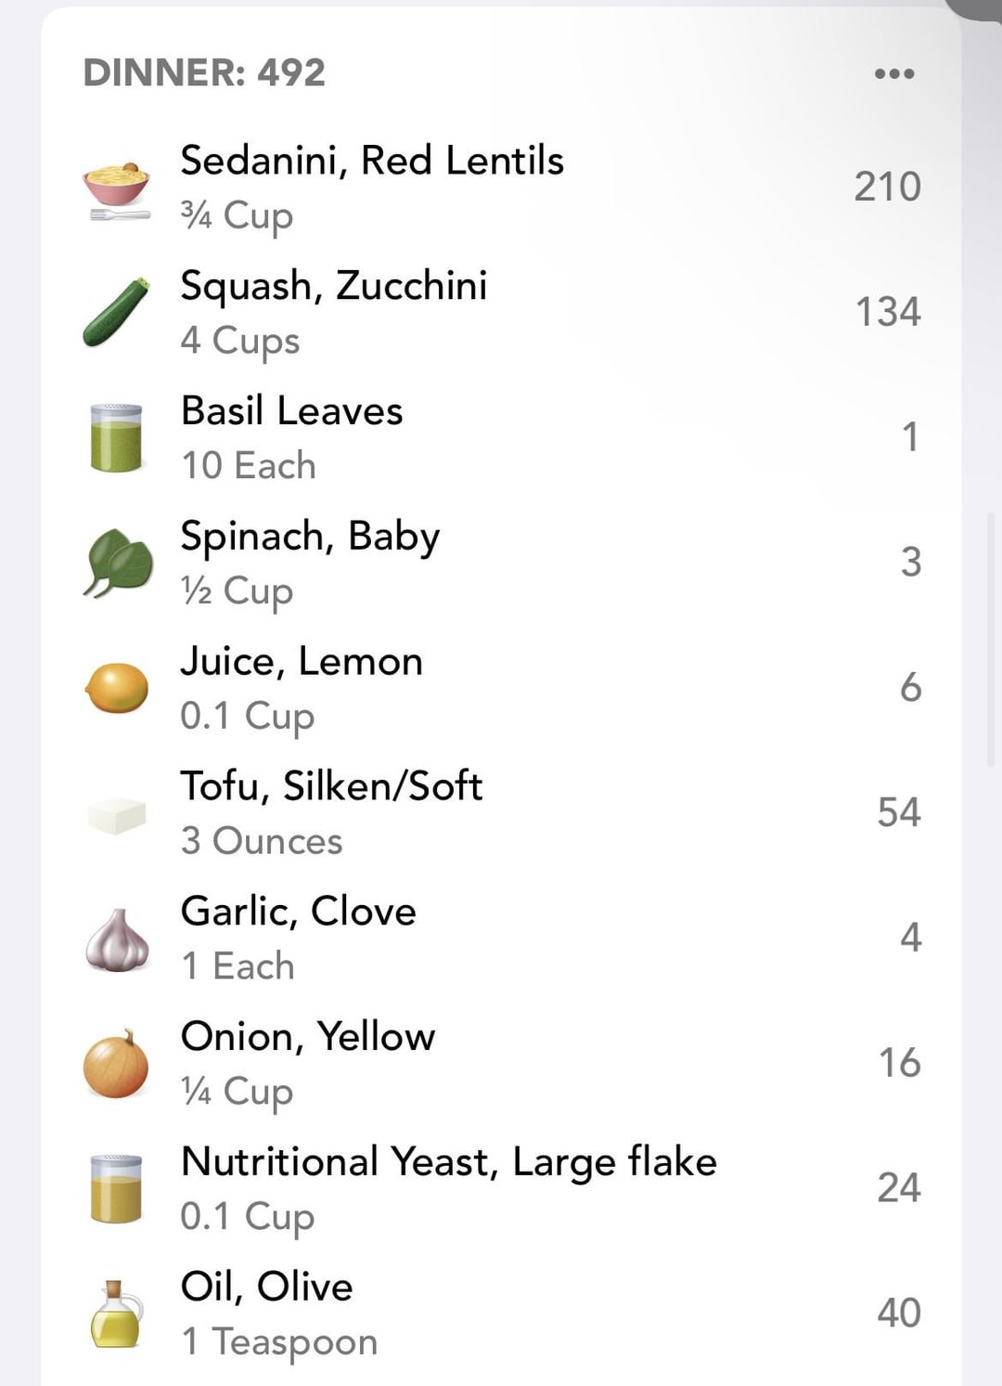Open the Nutritional Yeast, Large flake entry

pyautogui.click(x=448, y=1162)
